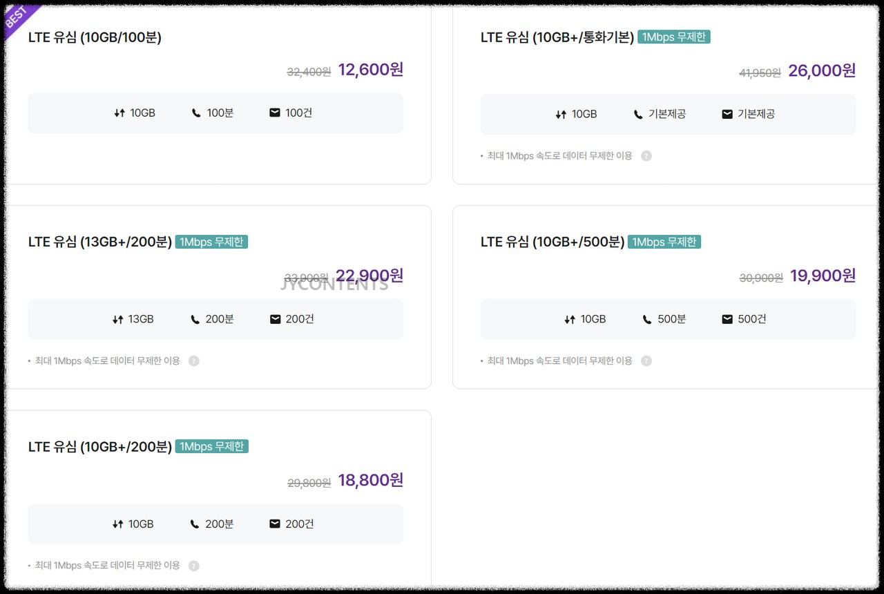The image size is (884, 594).
Task: Click the envelope icon in the 26,000원 plan
Action: pyautogui.click(x=727, y=114)
